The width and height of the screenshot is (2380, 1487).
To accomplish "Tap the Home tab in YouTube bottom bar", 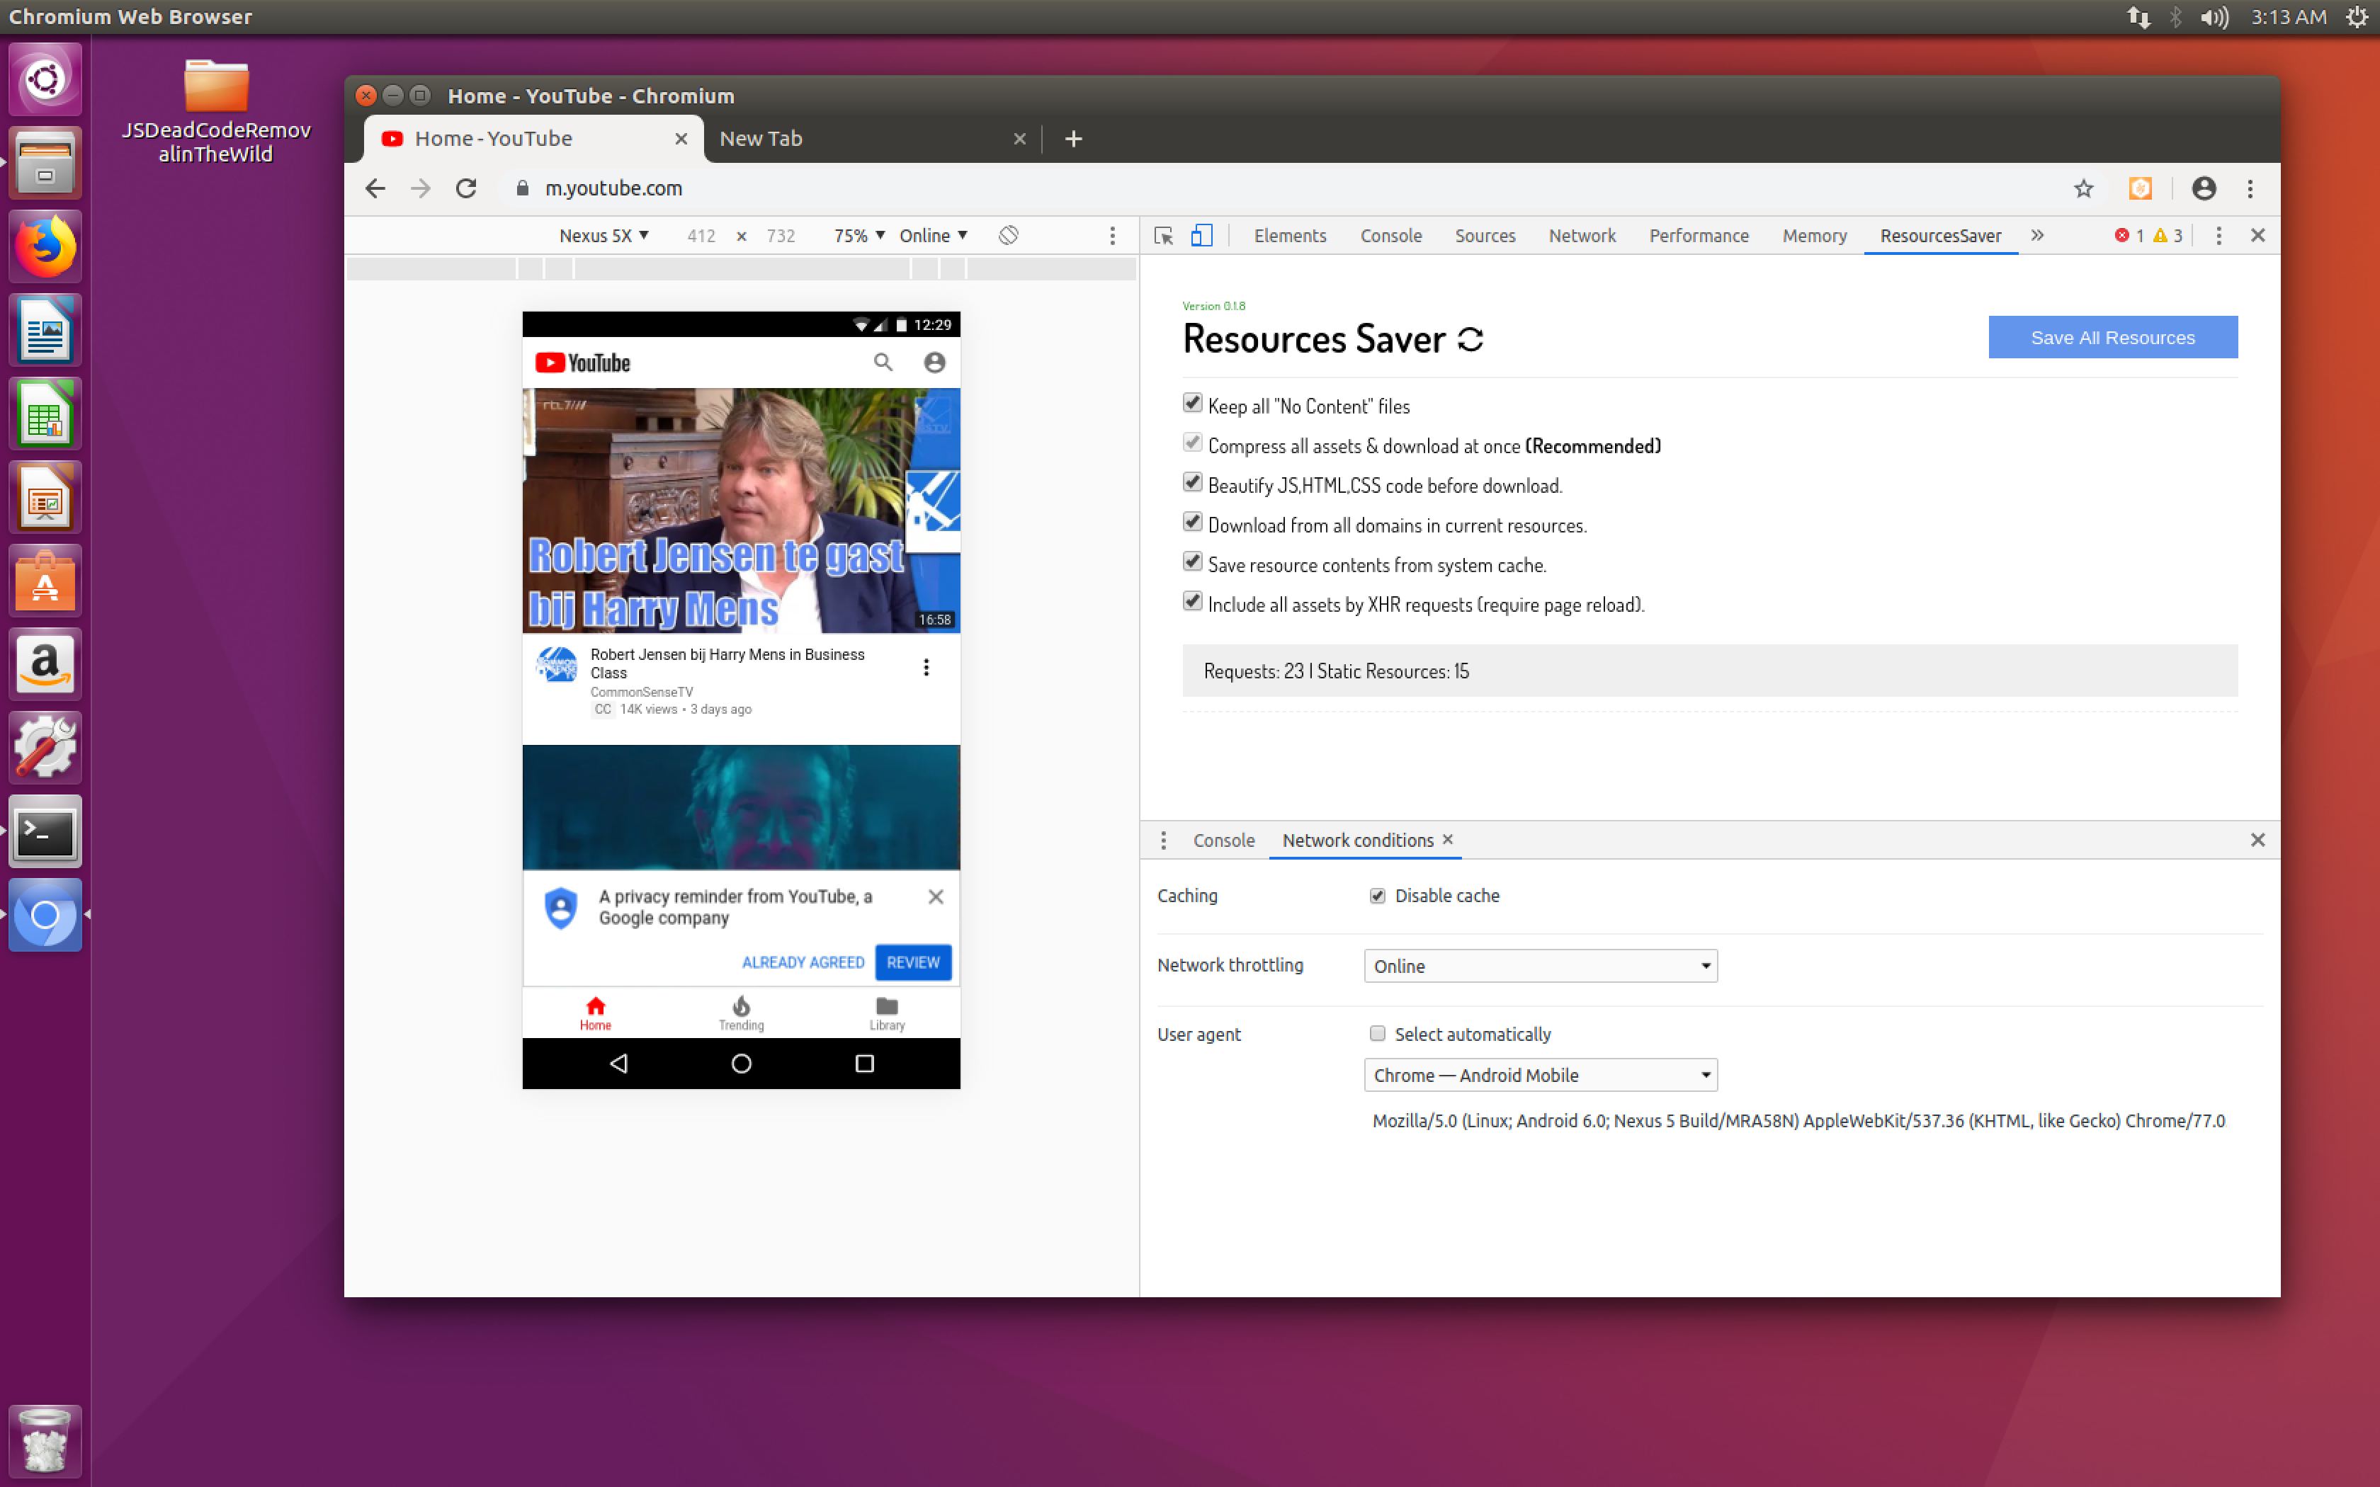I will (x=595, y=1013).
